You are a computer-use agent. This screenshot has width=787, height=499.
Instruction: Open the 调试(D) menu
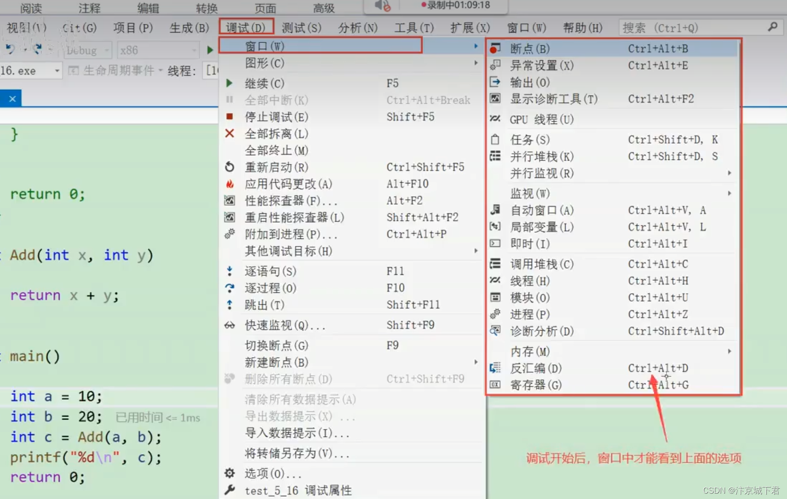coord(246,27)
